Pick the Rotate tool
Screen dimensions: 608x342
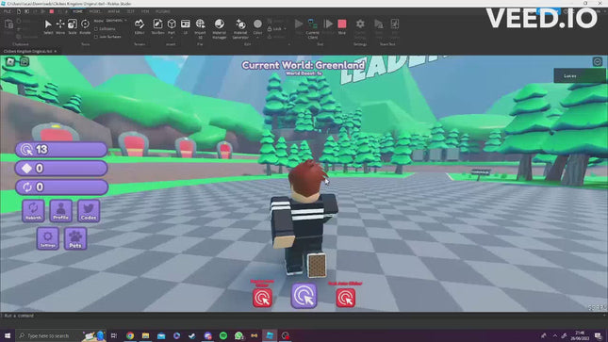click(x=85, y=26)
